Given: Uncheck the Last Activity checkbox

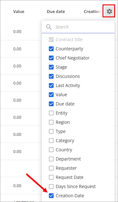Looking at the screenshot, I should [51, 85].
